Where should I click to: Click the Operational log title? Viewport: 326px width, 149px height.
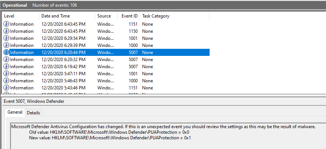[x=15, y=5]
